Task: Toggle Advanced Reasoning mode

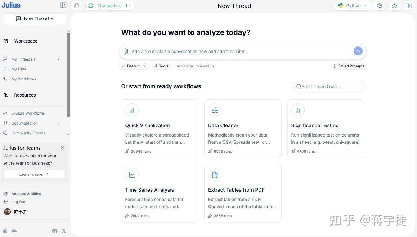Action: pyautogui.click(x=195, y=66)
